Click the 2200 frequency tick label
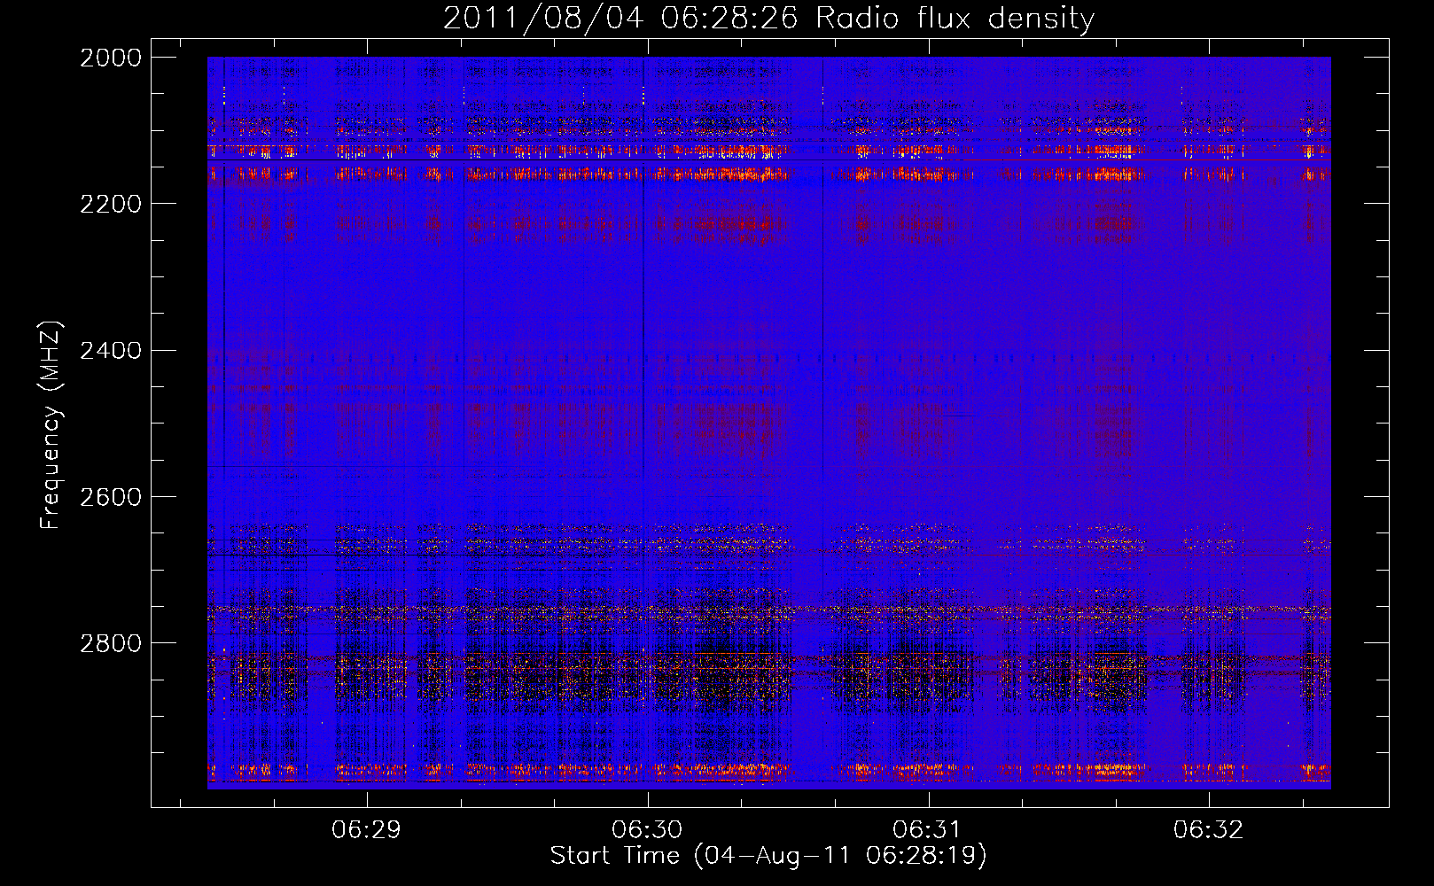Image resolution: width=1434 pixels, height=886 pixels. pos(111,204)
